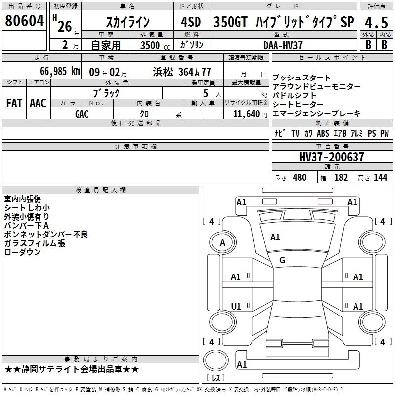This screenshot has width=395, height=395.
Task: Select the spare tire circle above レス
Action: tap(215, 360)
